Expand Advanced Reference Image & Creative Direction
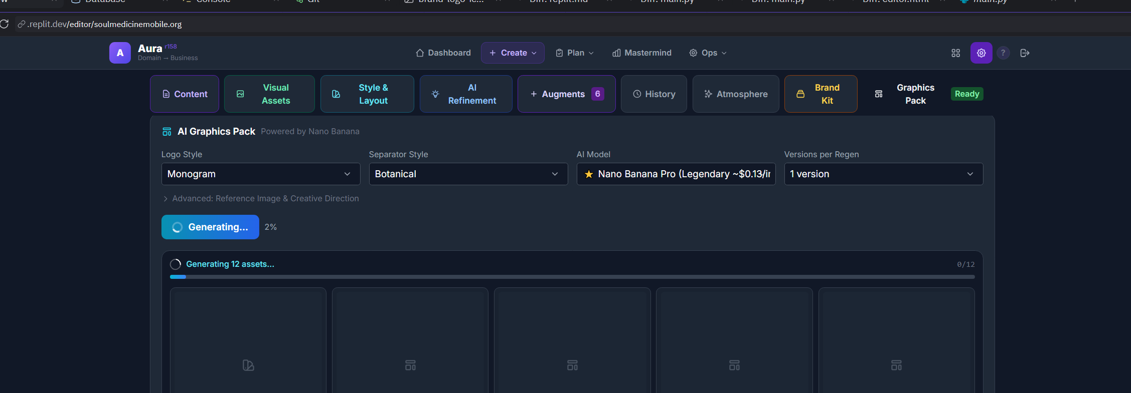The height and width of the screenshot is (393, 1131). click(x=260, y=199)
